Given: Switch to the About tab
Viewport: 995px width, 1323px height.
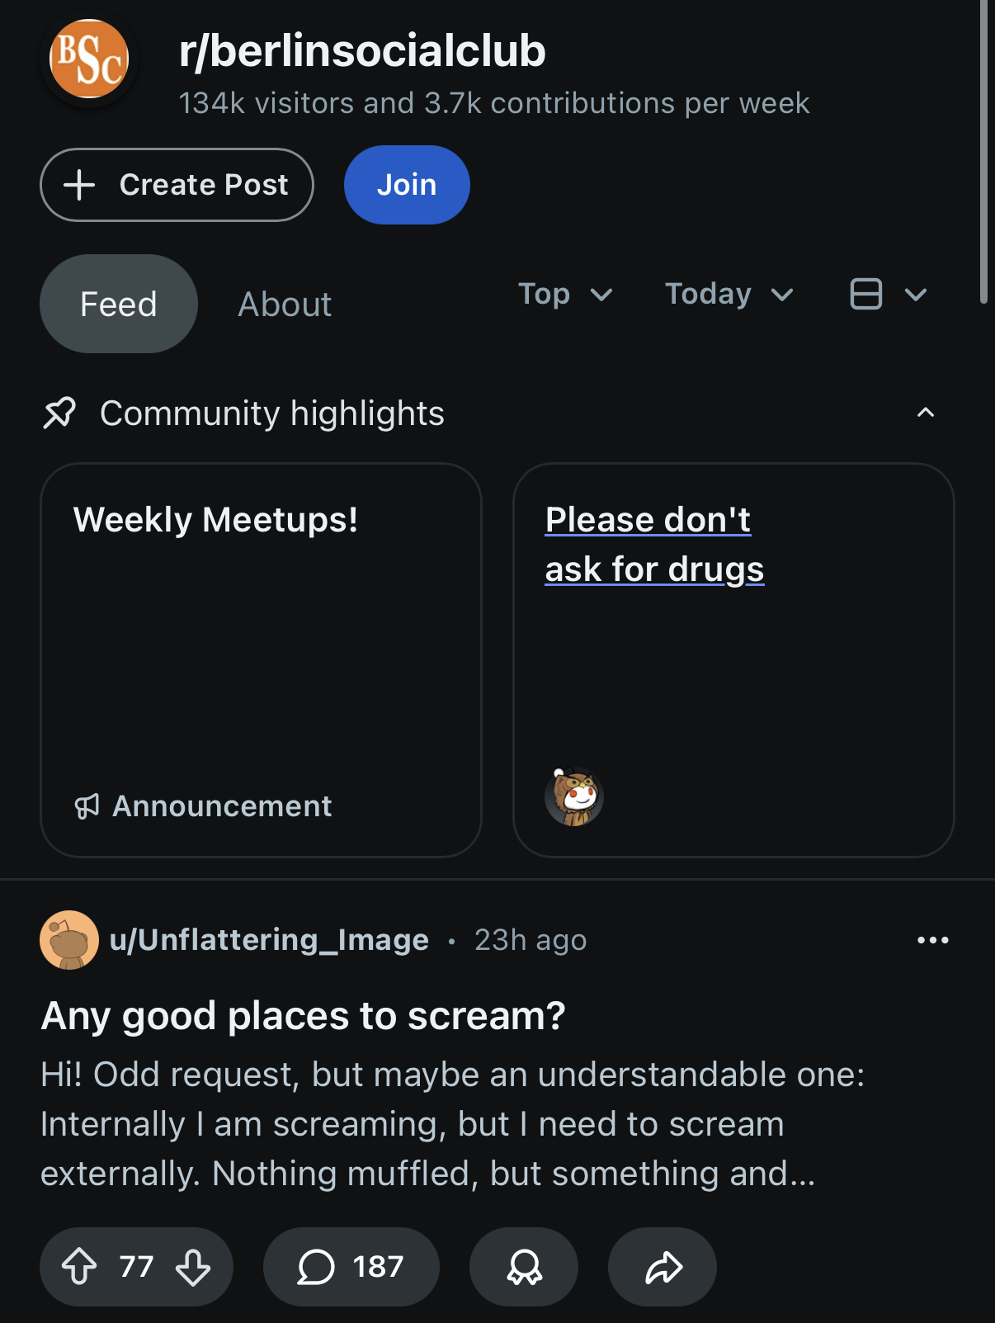Looking at the screenshot, I should point(285,305).
